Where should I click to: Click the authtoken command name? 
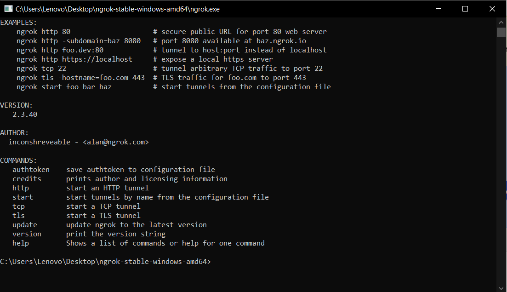coord(31,170)
